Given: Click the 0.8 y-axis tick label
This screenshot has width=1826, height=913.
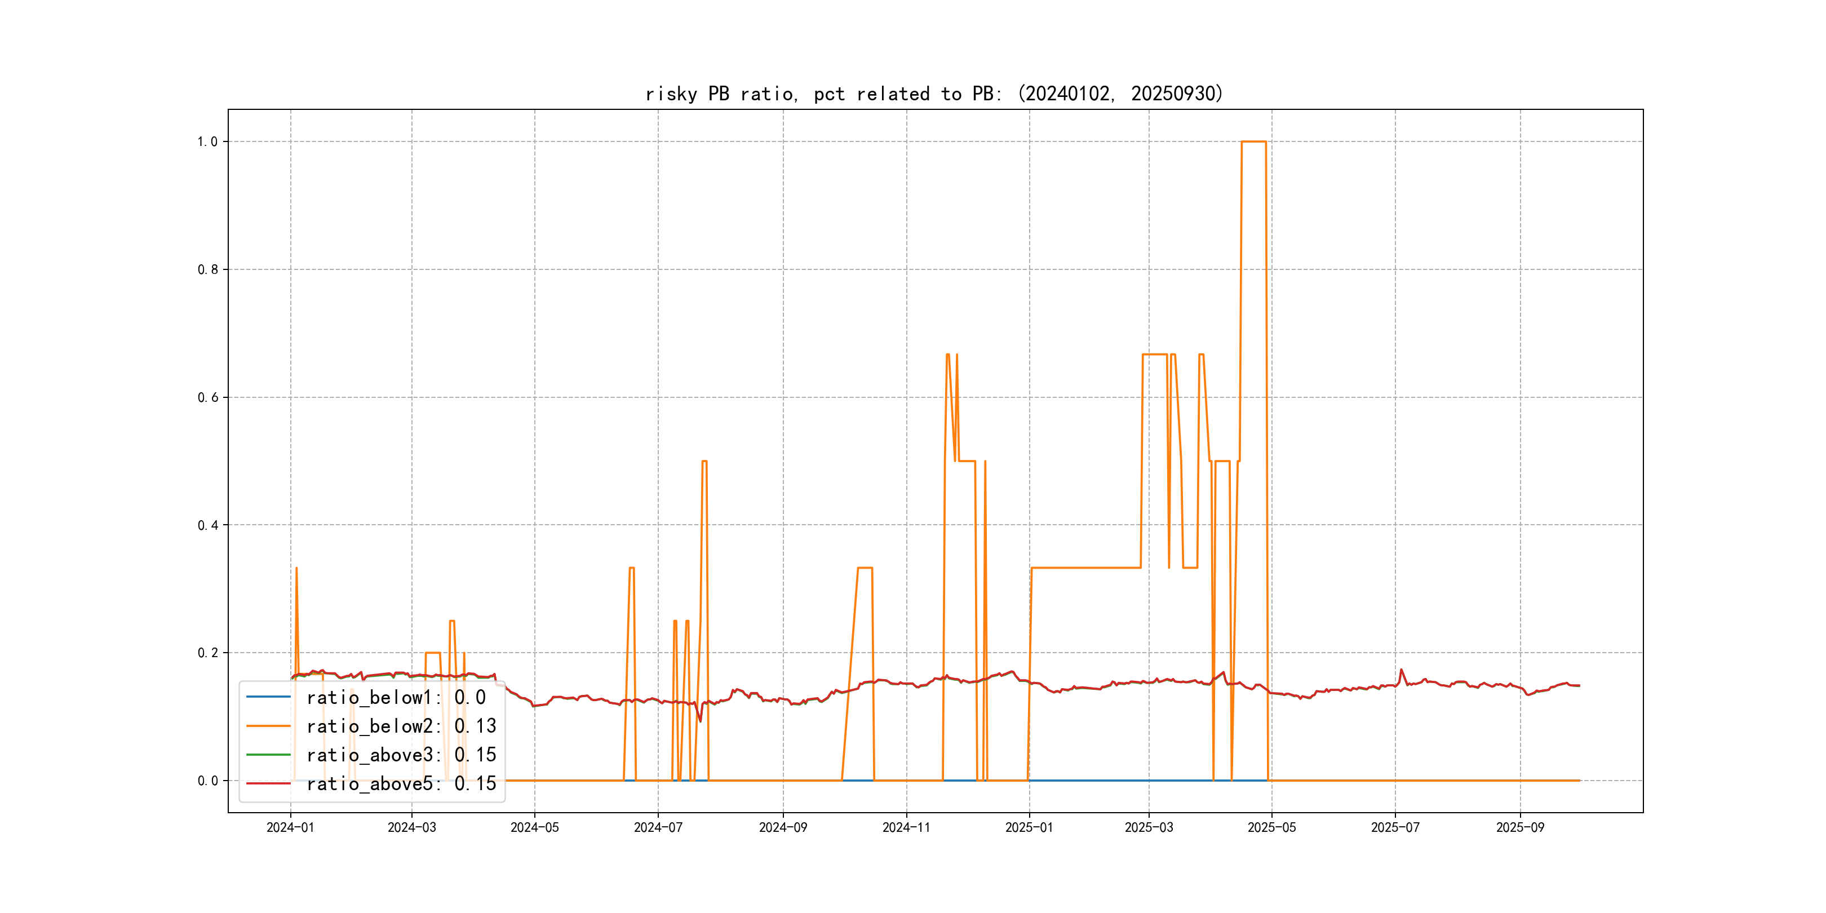Looking at the screenshot, I should (x=208, y=269).
